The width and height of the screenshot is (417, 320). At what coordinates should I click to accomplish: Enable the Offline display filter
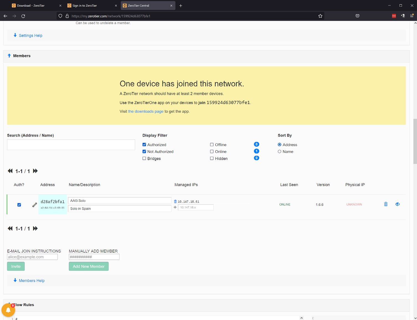212,144
